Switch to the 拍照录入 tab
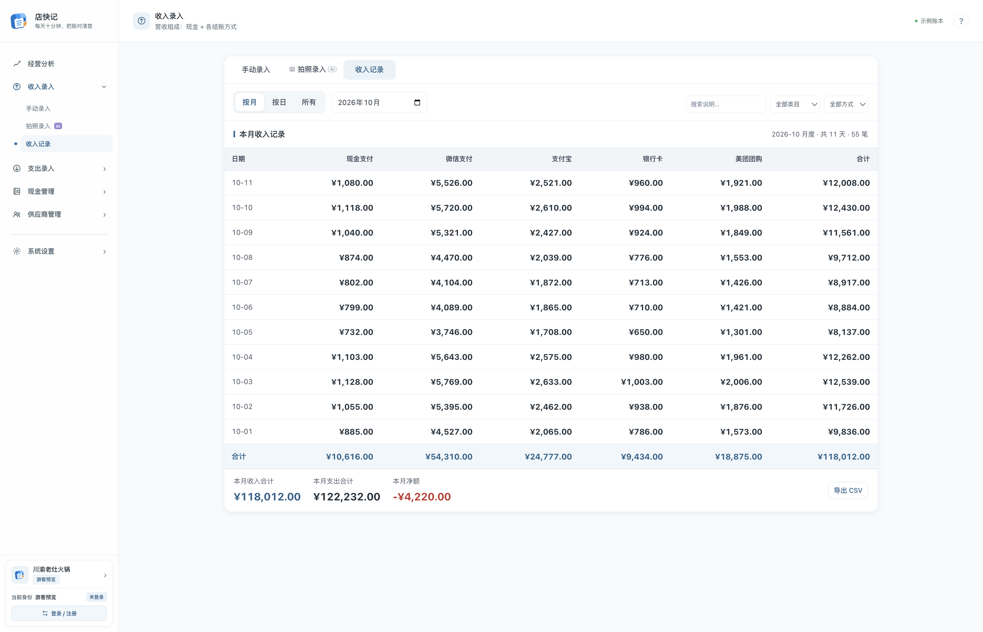983x632 pixels. tap(313, 70)
